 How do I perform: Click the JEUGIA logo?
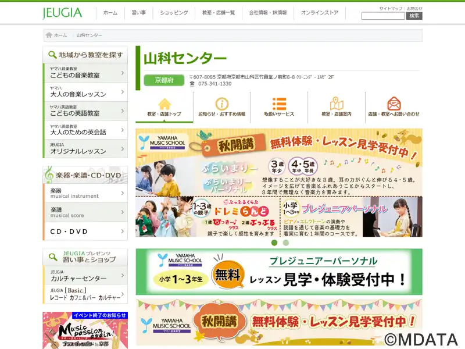click(62, 13)
